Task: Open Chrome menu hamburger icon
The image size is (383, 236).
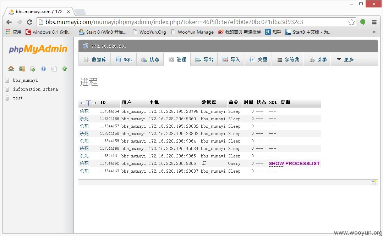Action: tap(374, 22)
